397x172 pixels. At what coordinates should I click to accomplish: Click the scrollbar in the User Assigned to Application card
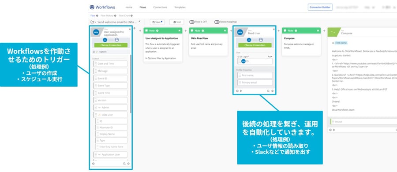(x=131, y=84)
